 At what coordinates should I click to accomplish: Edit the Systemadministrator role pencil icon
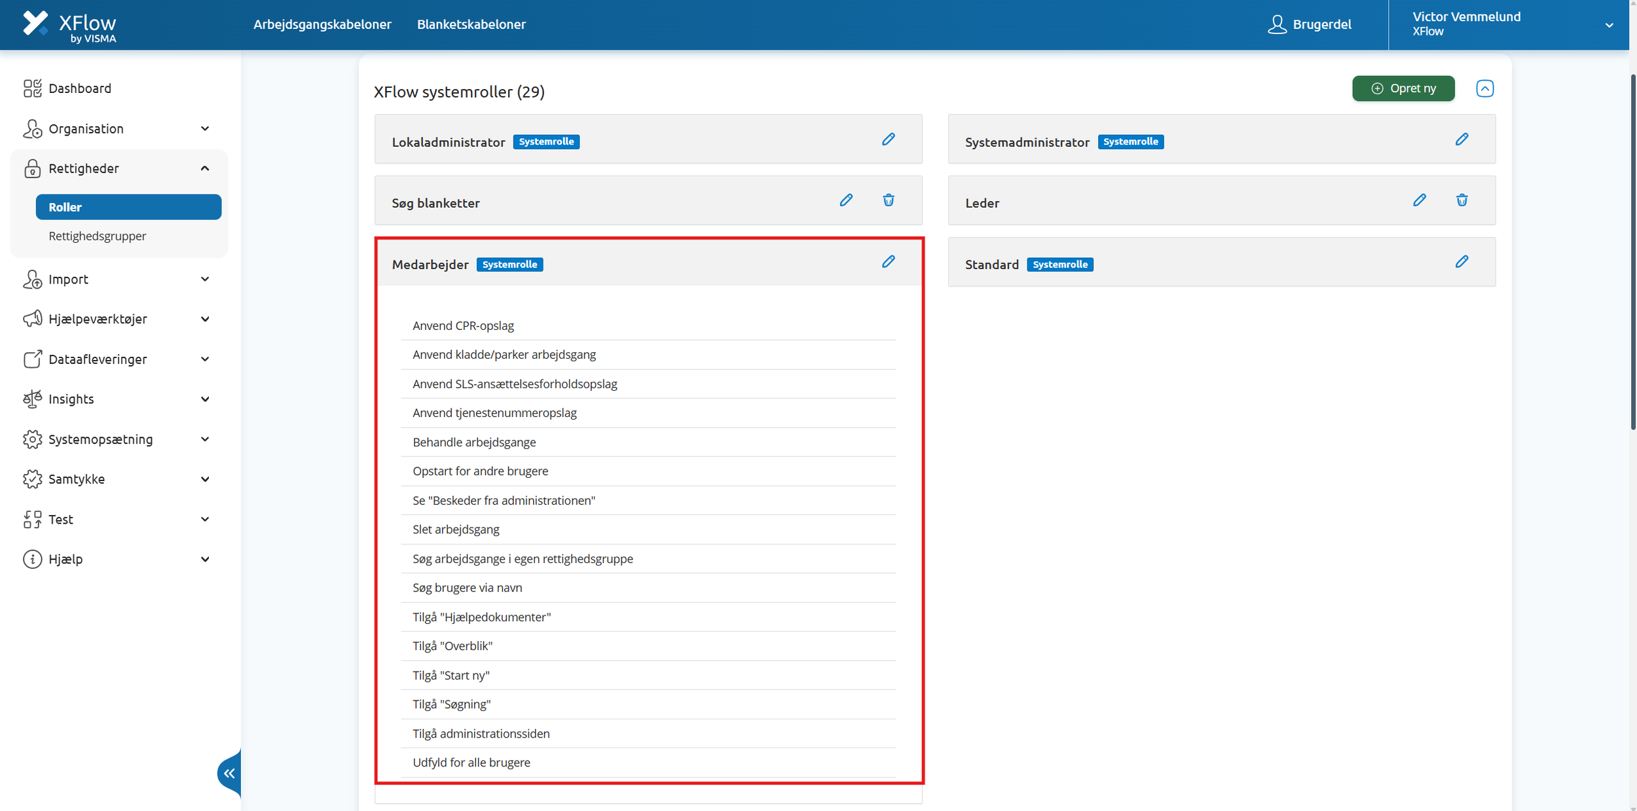[x=1462, y=139]
